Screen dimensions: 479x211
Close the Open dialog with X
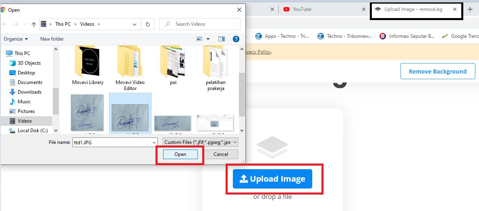pos(239,10)
